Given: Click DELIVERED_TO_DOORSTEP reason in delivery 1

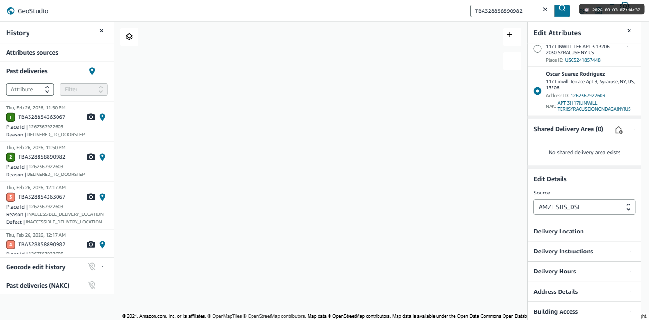Looking at the screenshot, I should tap(56, 135).
